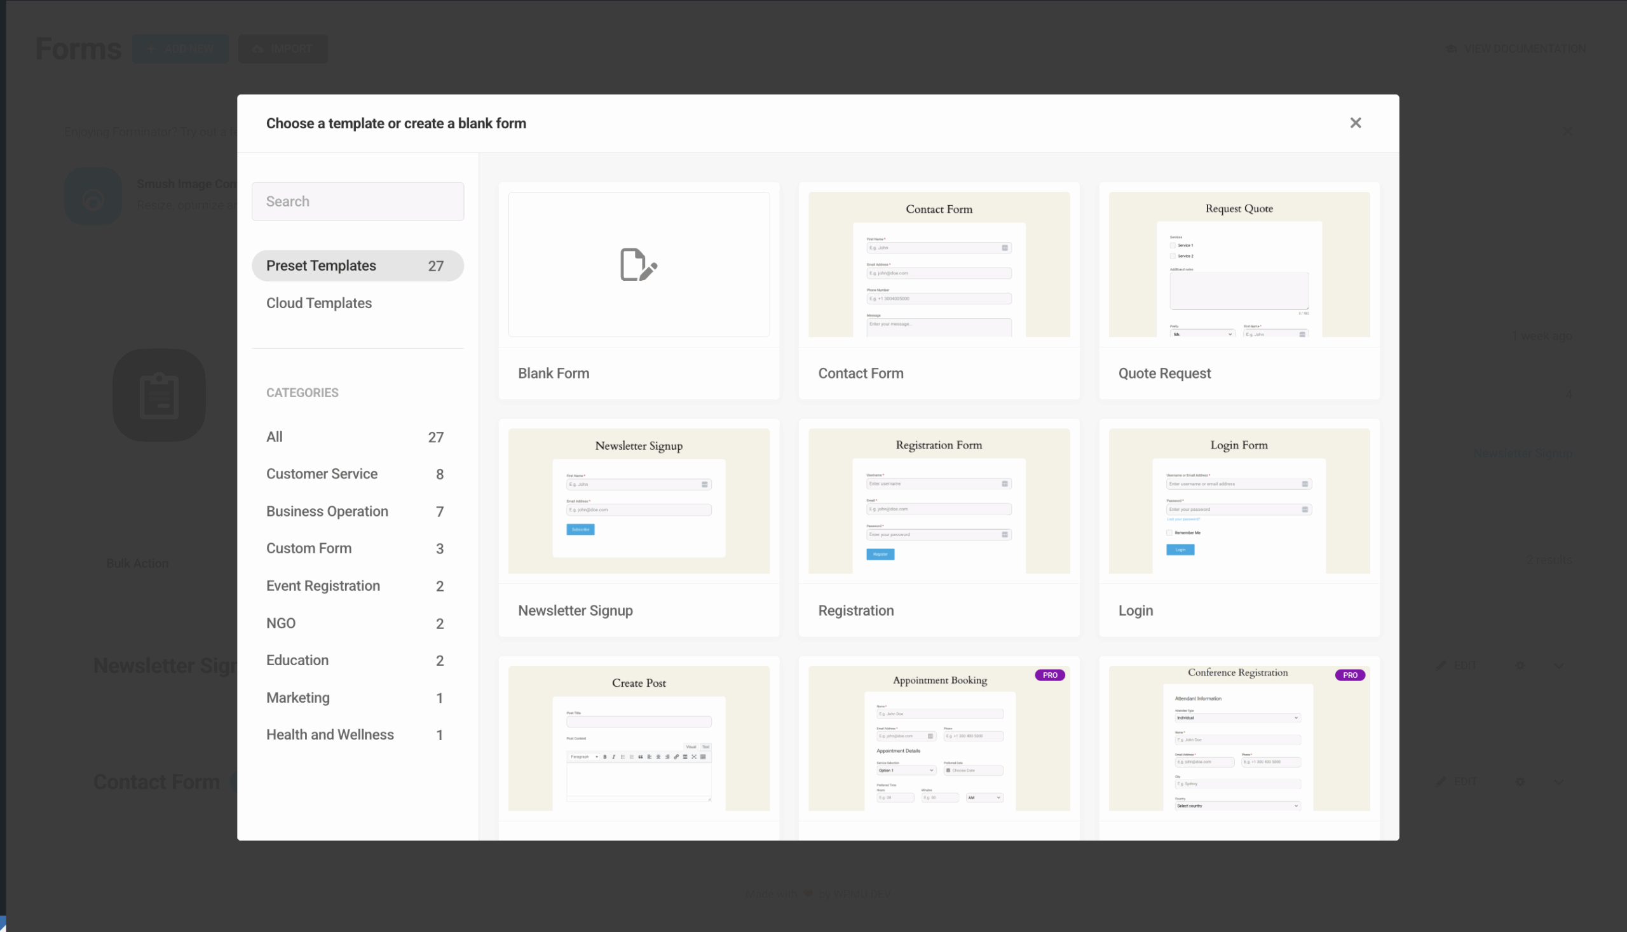Filter templates by Health and Wellness
The width and height of the screenshot is (1627, 932).
[330, 734]
